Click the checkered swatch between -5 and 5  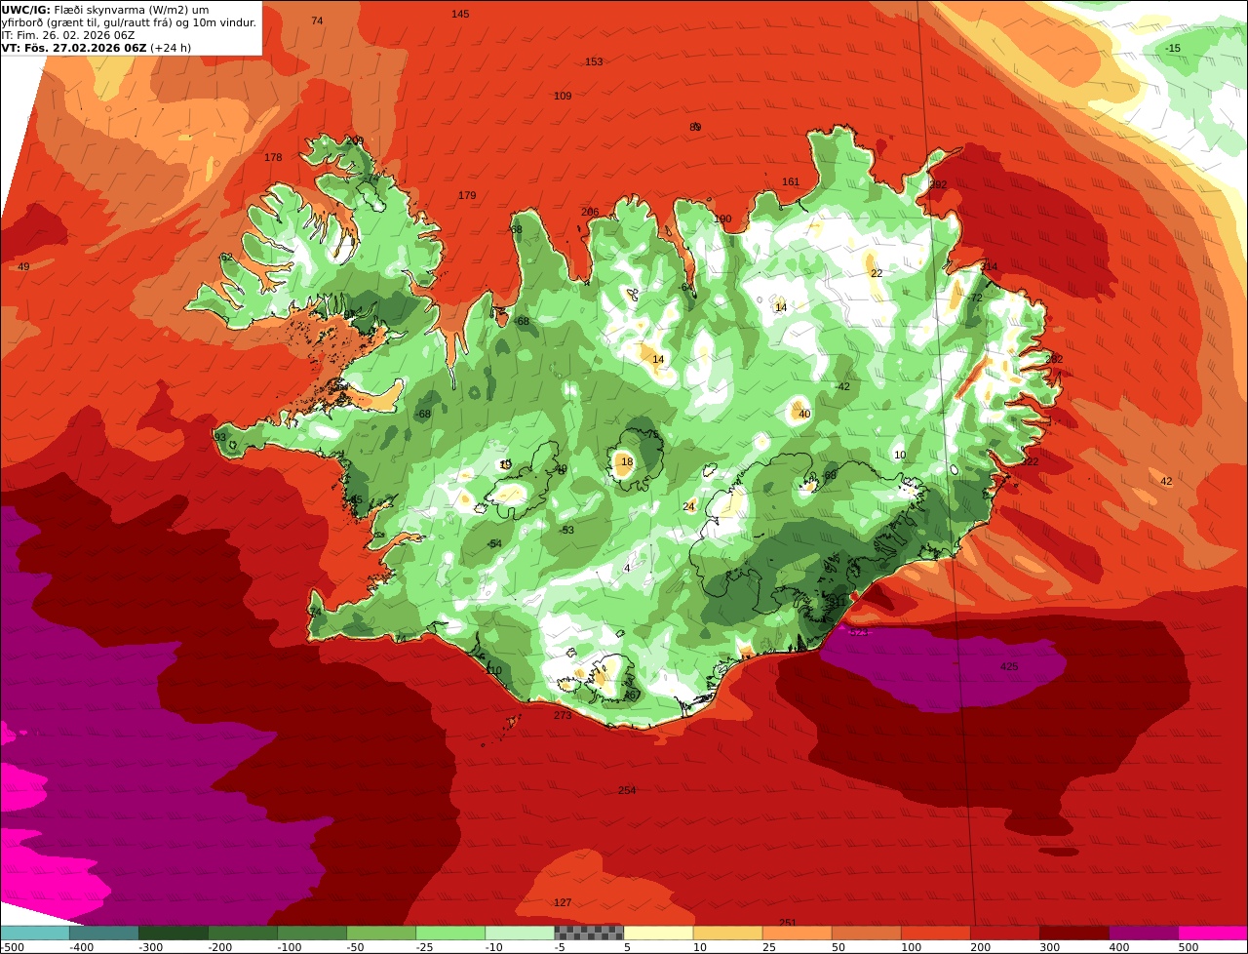588,933
